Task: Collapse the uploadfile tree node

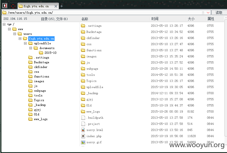Action: pyautogui.click(x=25, y=43)
